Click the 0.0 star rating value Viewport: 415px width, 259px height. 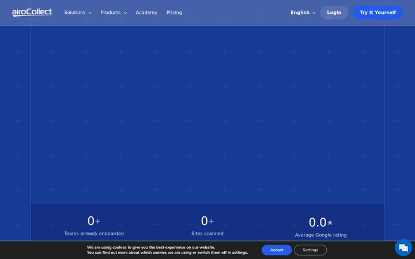320,222
